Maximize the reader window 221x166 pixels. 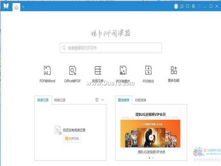(x=211, y=6)
